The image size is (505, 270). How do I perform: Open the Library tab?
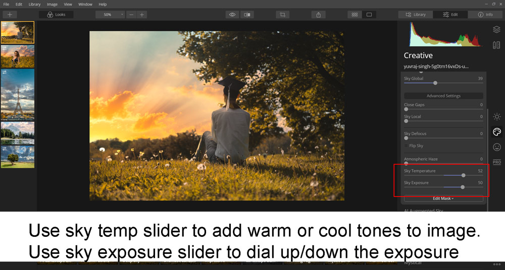(x=416, y=15)
